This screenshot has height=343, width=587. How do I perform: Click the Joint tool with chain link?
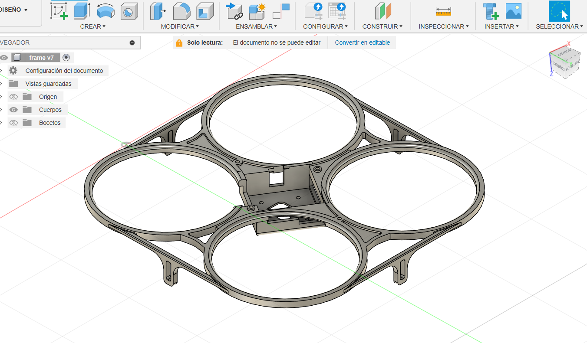(x=235, y=11)
